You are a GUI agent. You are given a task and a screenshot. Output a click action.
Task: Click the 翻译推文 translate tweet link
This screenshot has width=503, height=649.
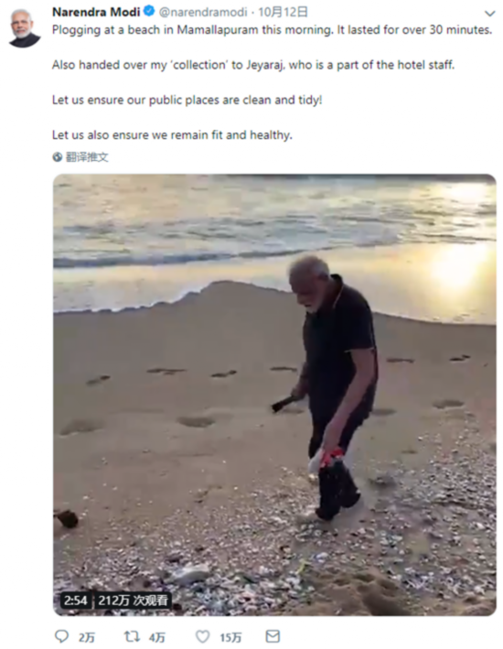87,157
